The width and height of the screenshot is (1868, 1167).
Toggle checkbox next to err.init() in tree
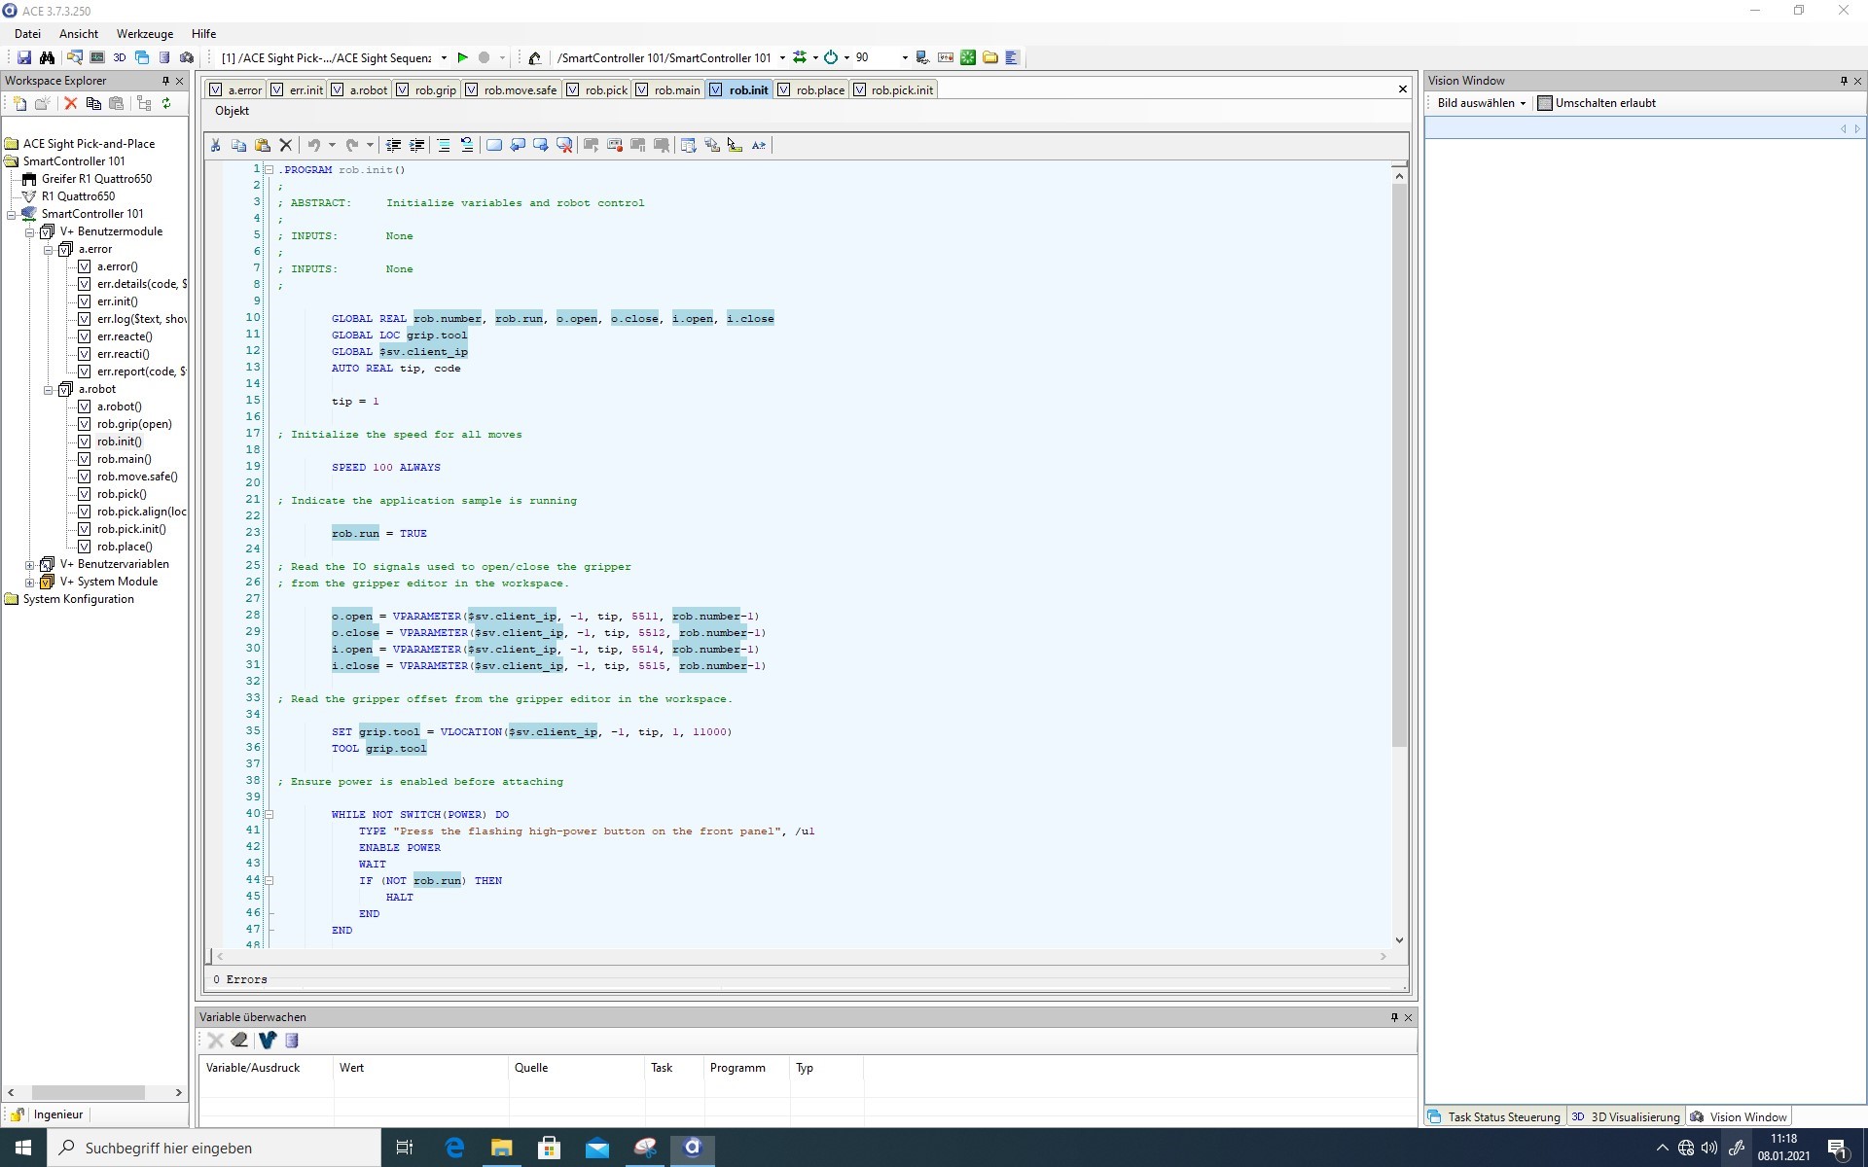click(85, 301)
